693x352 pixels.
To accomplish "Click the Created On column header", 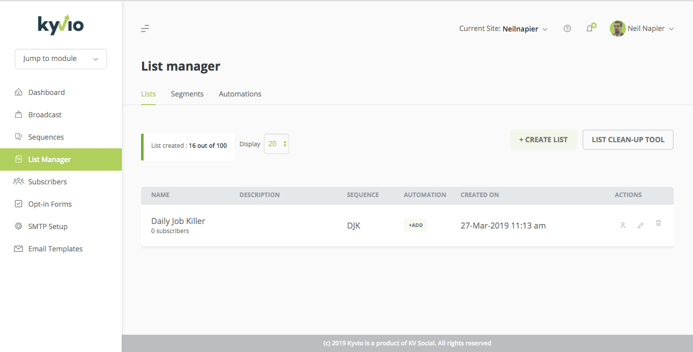I will click(x=479, y=195).
